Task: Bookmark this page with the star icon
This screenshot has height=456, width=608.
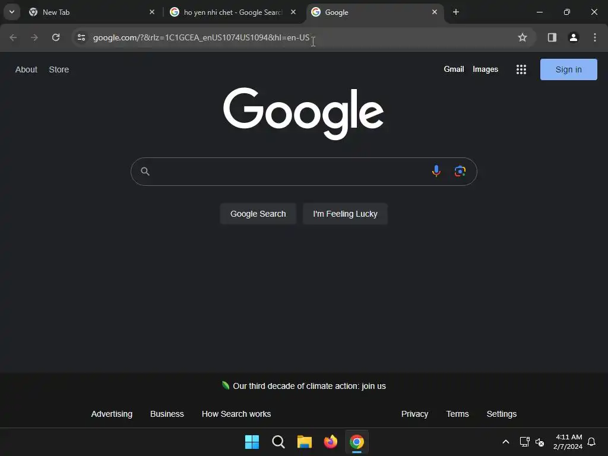Action: [522, 37]
